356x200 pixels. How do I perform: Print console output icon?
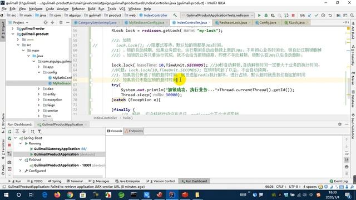347,167
